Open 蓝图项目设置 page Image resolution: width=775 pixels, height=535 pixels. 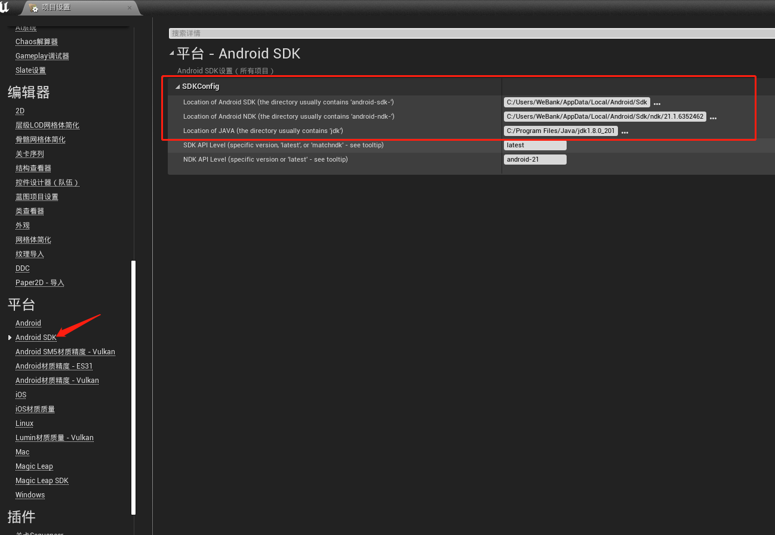coord(37,197)
